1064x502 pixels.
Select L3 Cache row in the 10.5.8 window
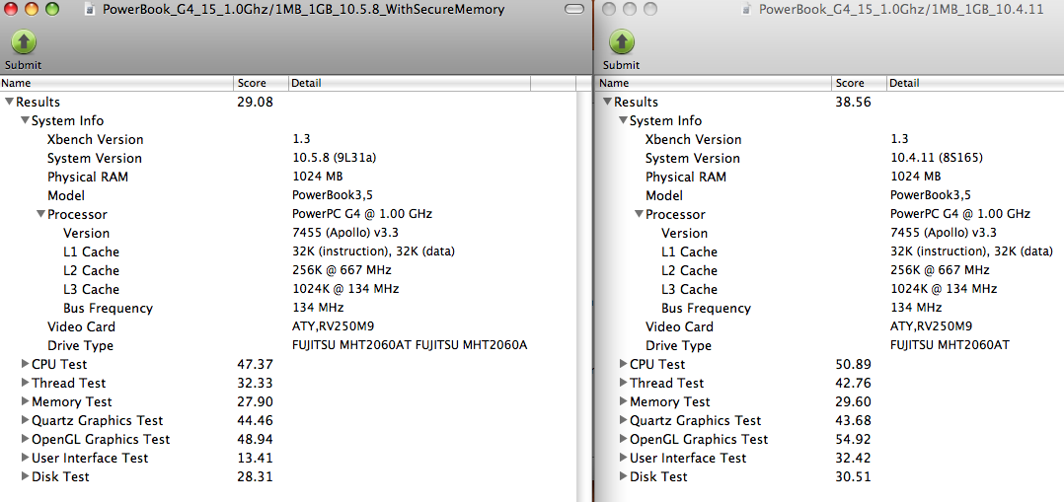click(x=288, y=290)
